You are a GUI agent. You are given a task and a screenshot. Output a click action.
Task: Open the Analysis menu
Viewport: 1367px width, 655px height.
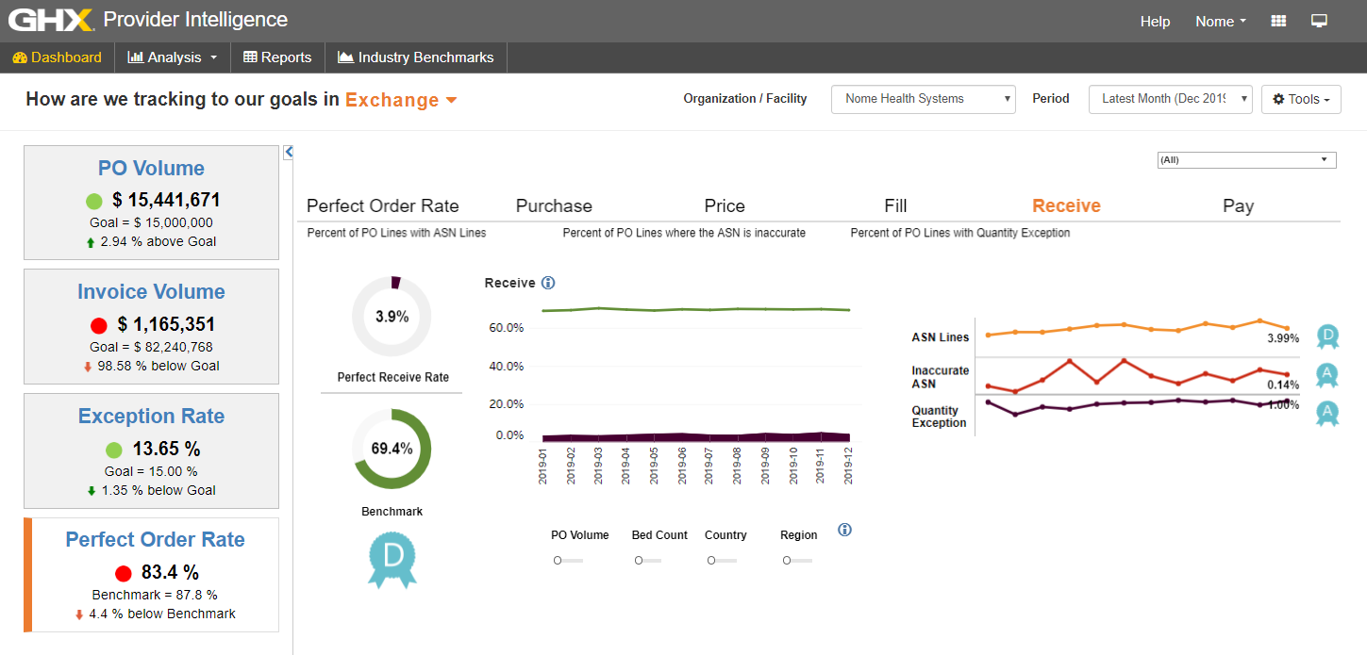coord(173,57)
